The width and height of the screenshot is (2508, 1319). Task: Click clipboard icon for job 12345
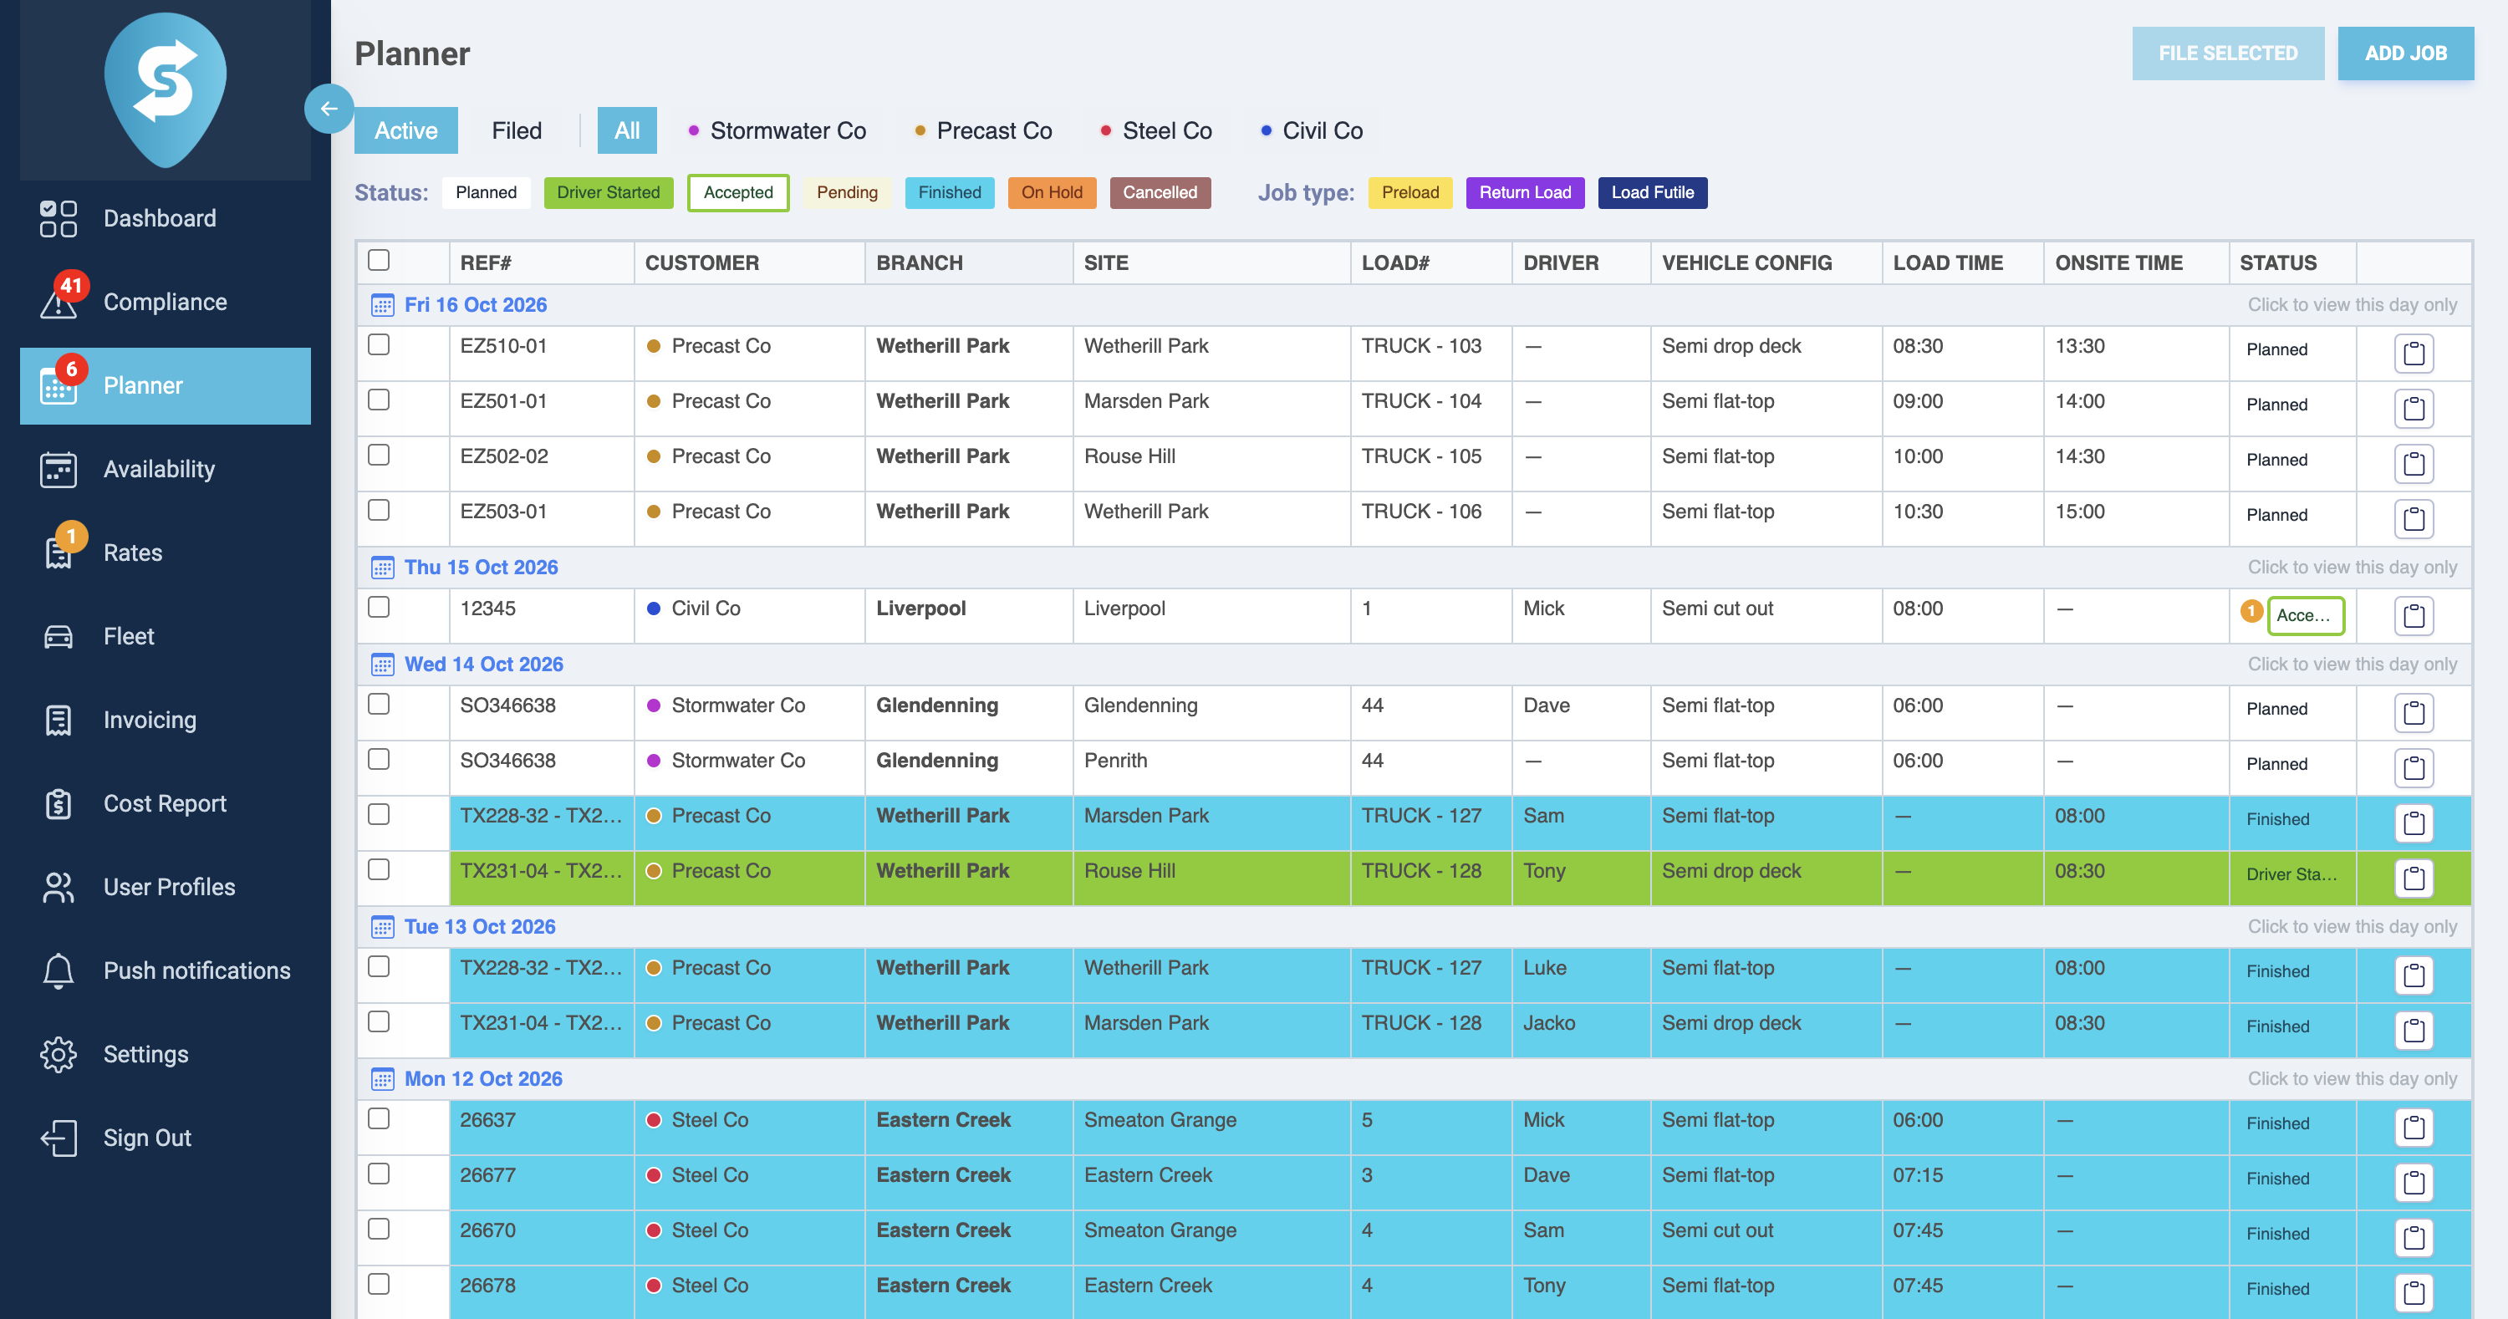2414,615
